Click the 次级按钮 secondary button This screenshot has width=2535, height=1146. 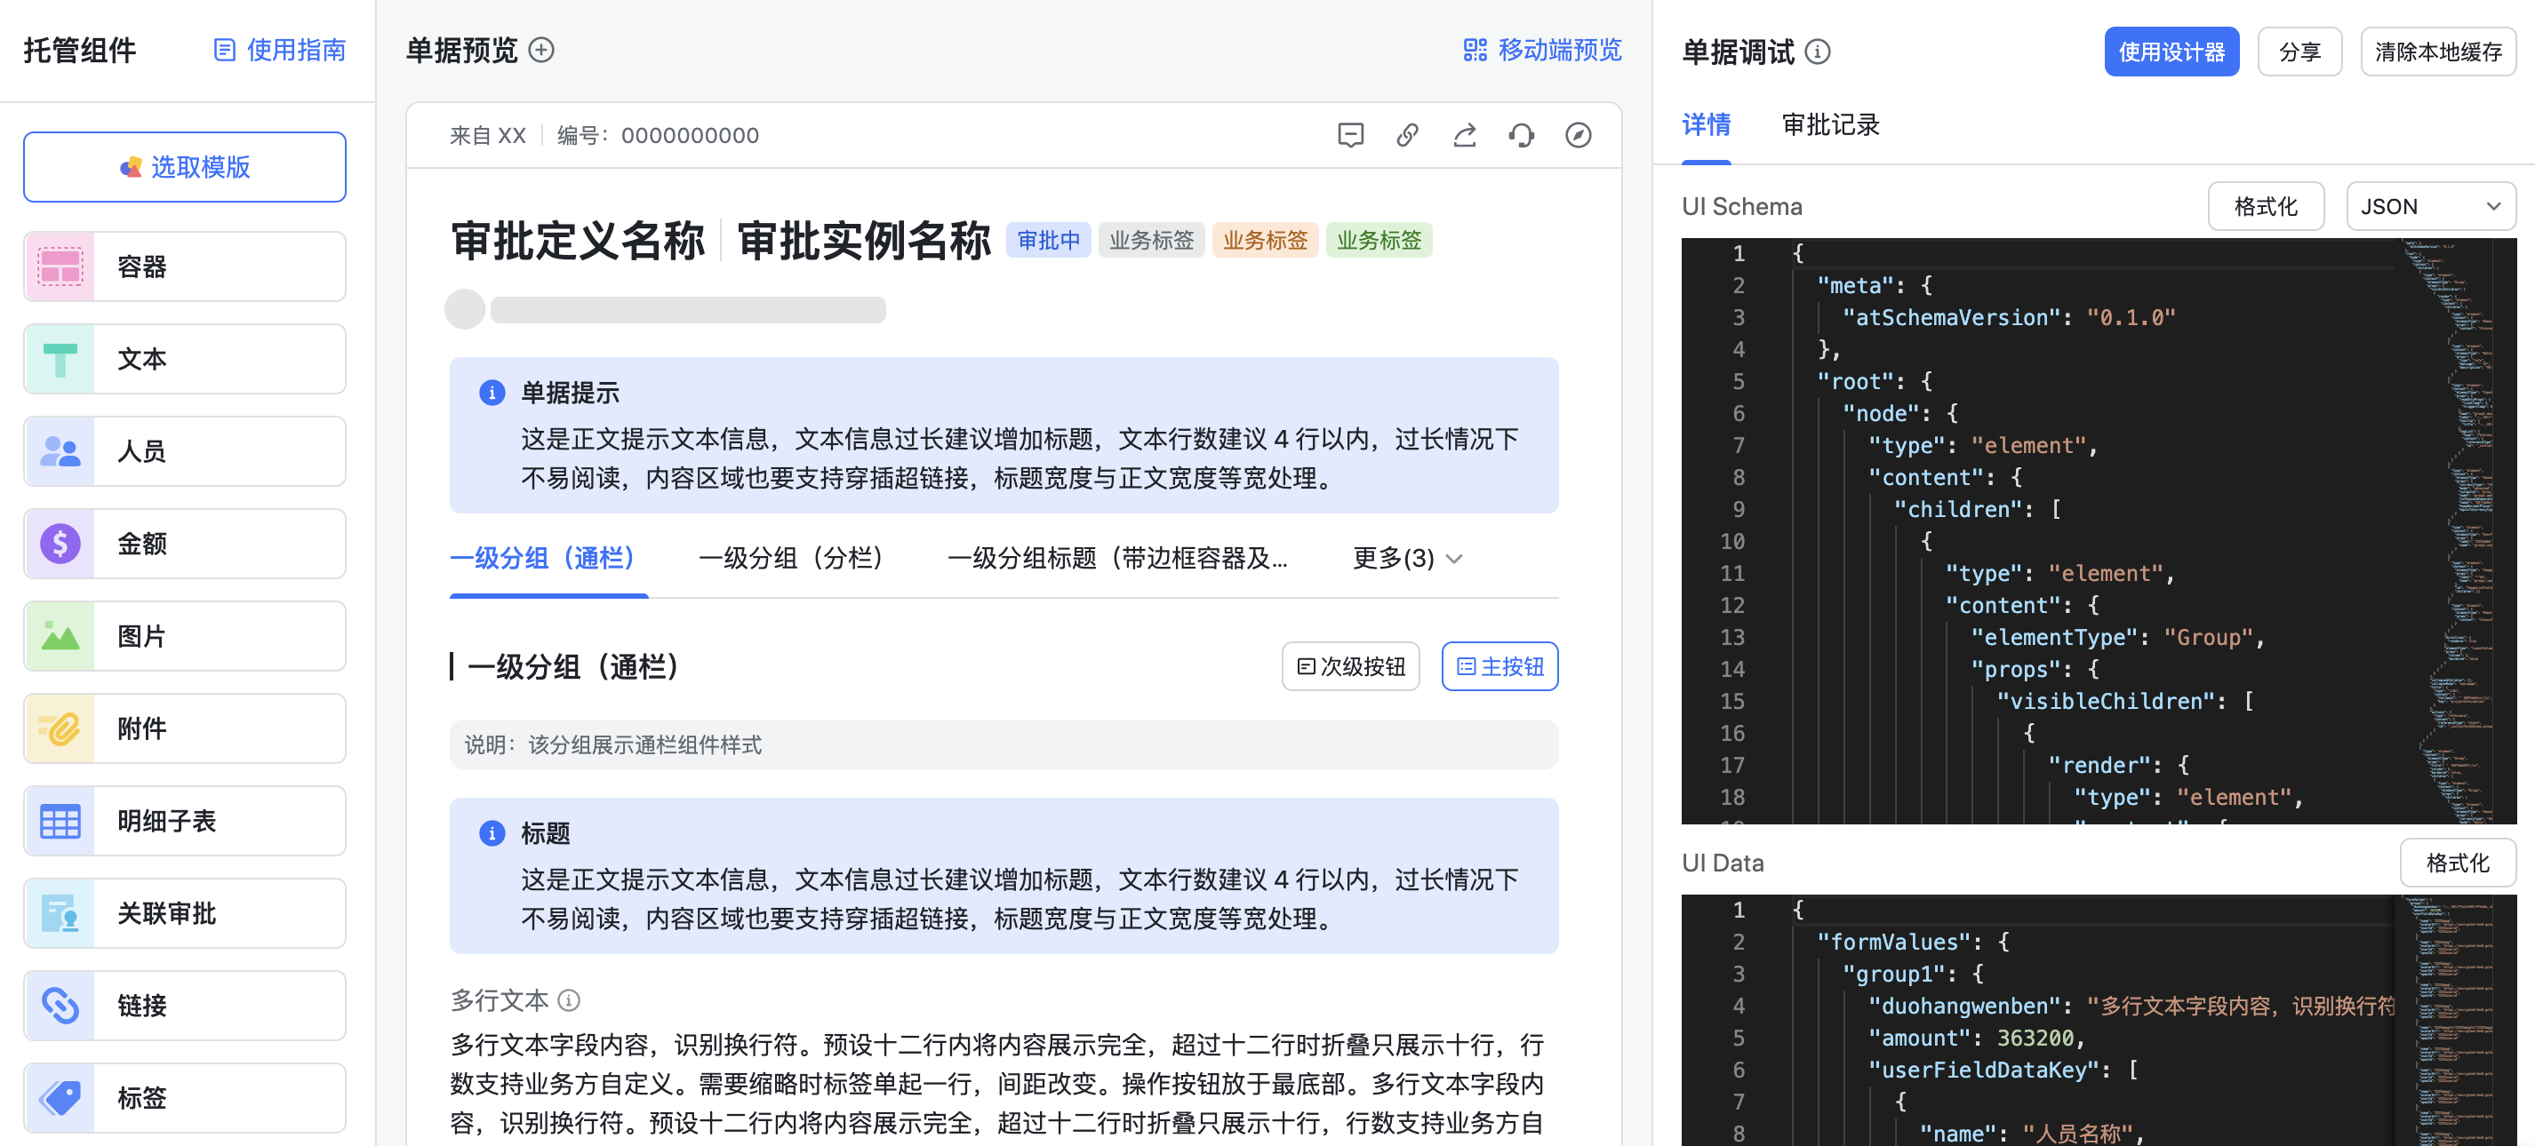pos(1350,667)
